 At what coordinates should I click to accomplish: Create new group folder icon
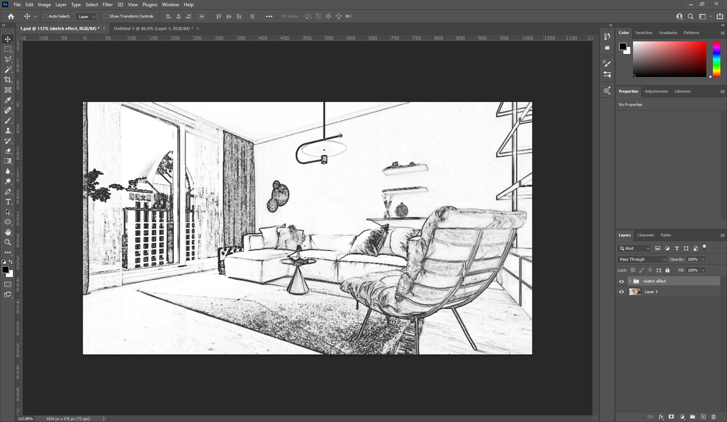pos(693,417)
